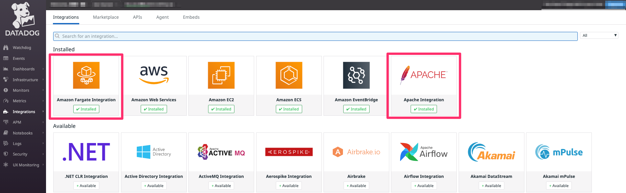Open the Apache Airflow pinwheel logo
The image size is (626, 193).
(424, 152)
